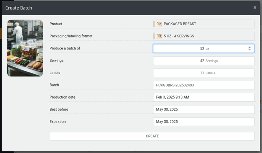Open the Production date field

204,97
